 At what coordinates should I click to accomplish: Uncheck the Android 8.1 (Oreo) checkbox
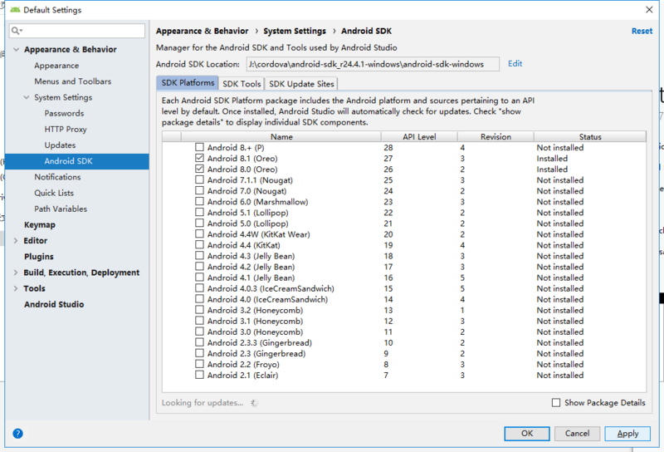tap(199, 158)
